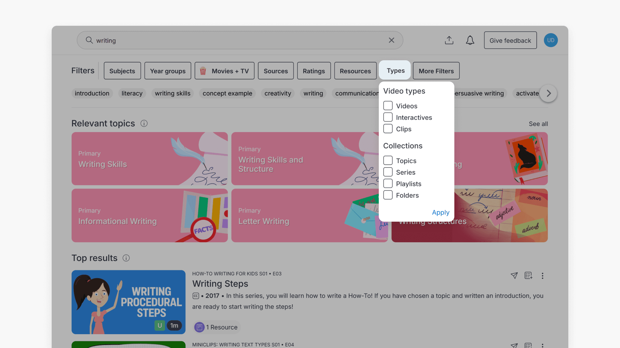Click the info icon beside Relevant topics
This screenshot has width=620, height=348.
coord(144,123)
